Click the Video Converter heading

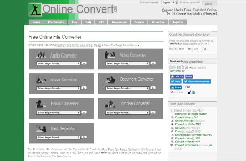[x=133, y=55]
